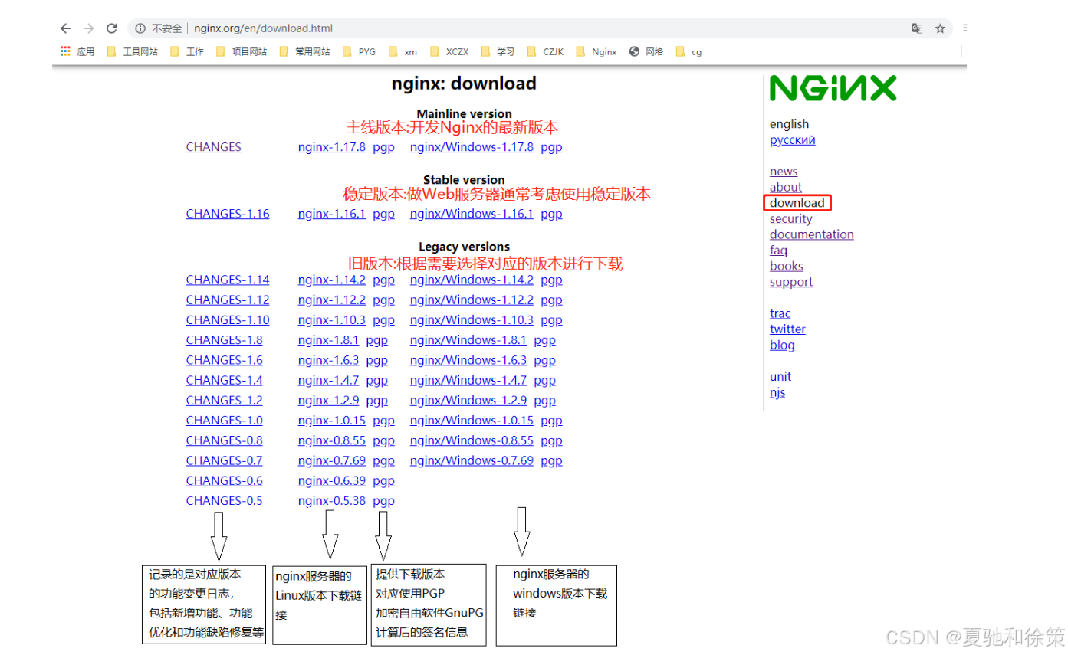Open the books sidebar link

(787, 266)
